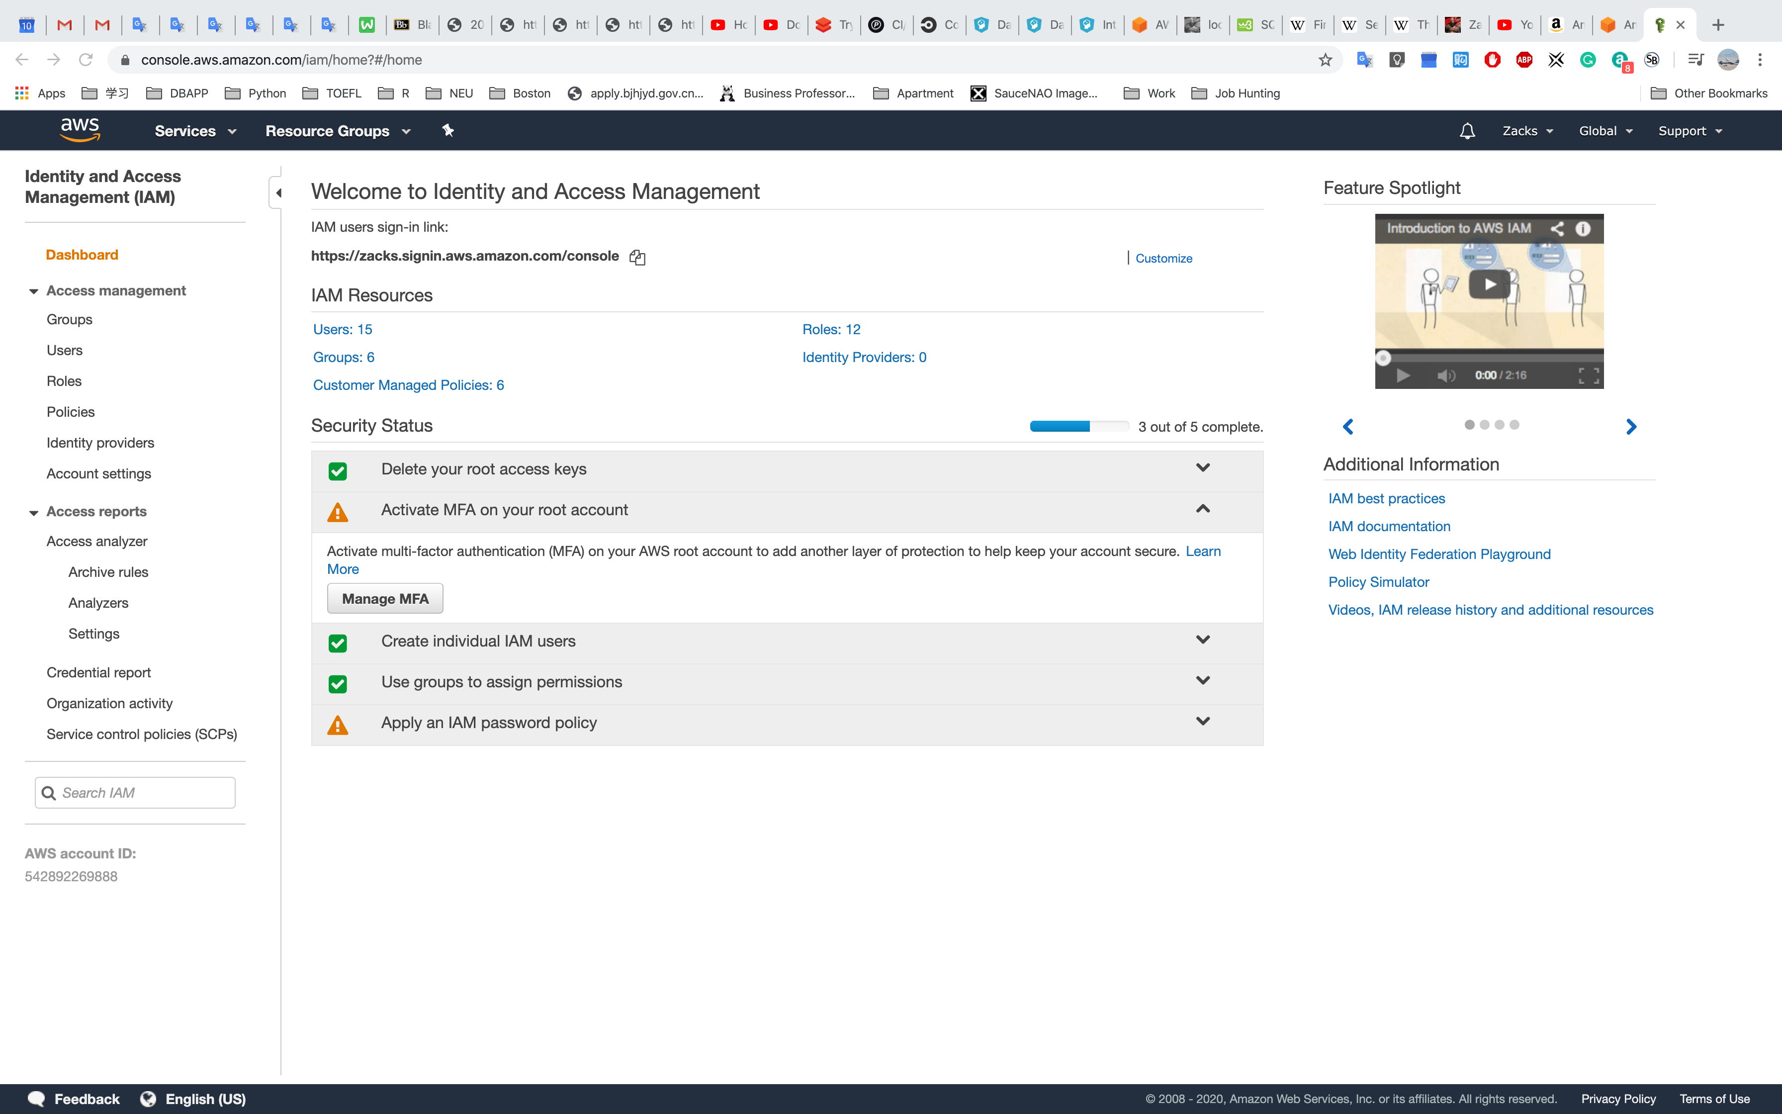The image size is (1782, 1114).
Task: Bookmark this page with star icon
Action: (1325, 60)
